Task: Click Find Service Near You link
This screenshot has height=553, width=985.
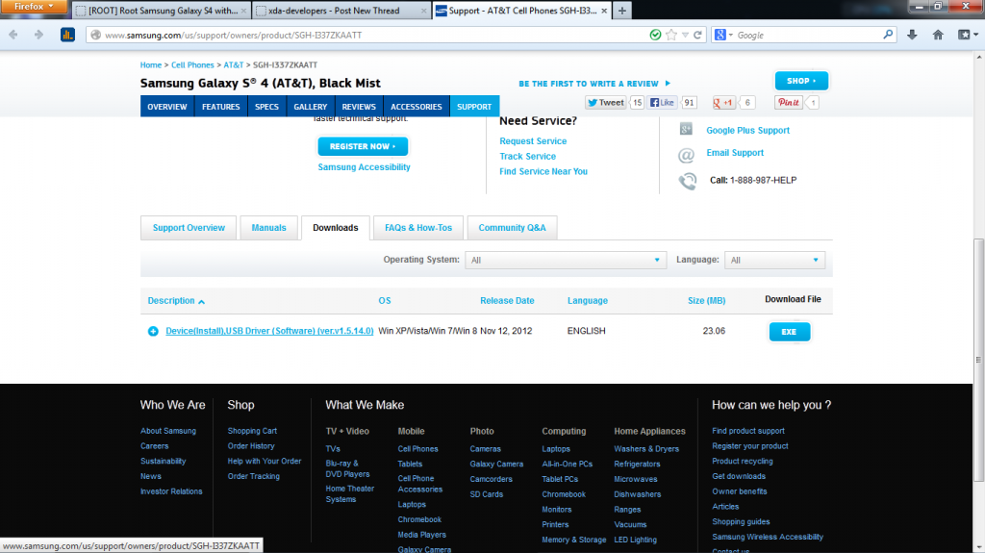Action: 543,171
